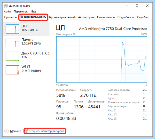Switch to the Службы tab

[x=142, y=17]
